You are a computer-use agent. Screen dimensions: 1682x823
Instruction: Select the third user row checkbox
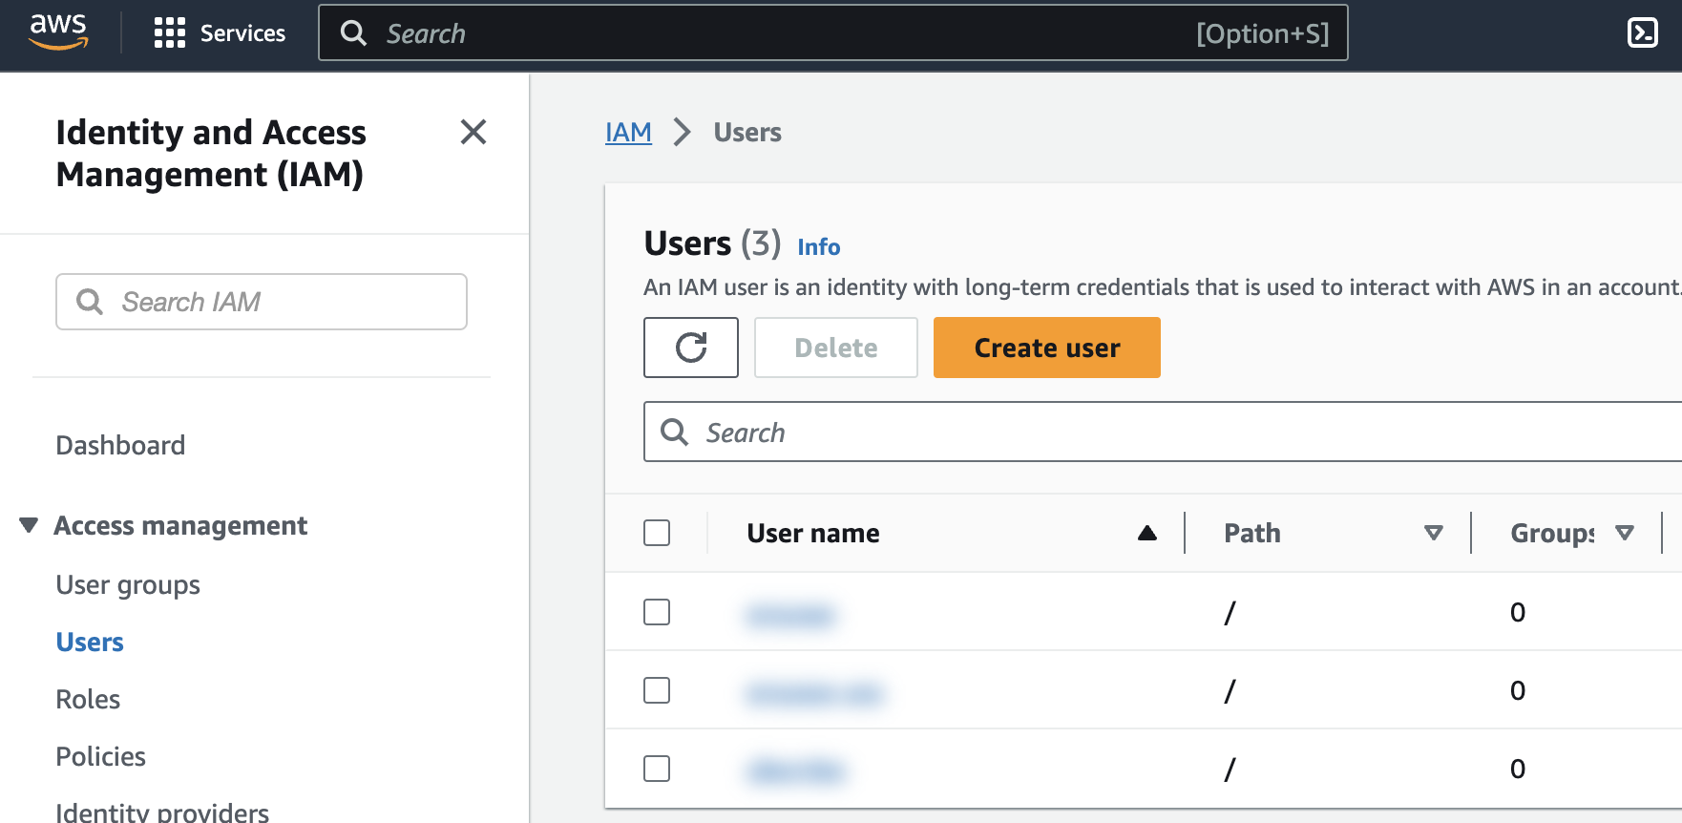[x=657, y=769]
